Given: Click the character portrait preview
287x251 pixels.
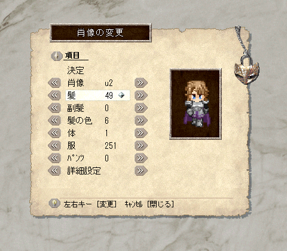Looking at the screenshot, I should tap(196, 104).
